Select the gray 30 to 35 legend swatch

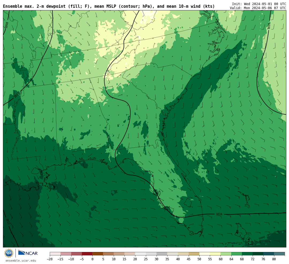pos(162,254)
